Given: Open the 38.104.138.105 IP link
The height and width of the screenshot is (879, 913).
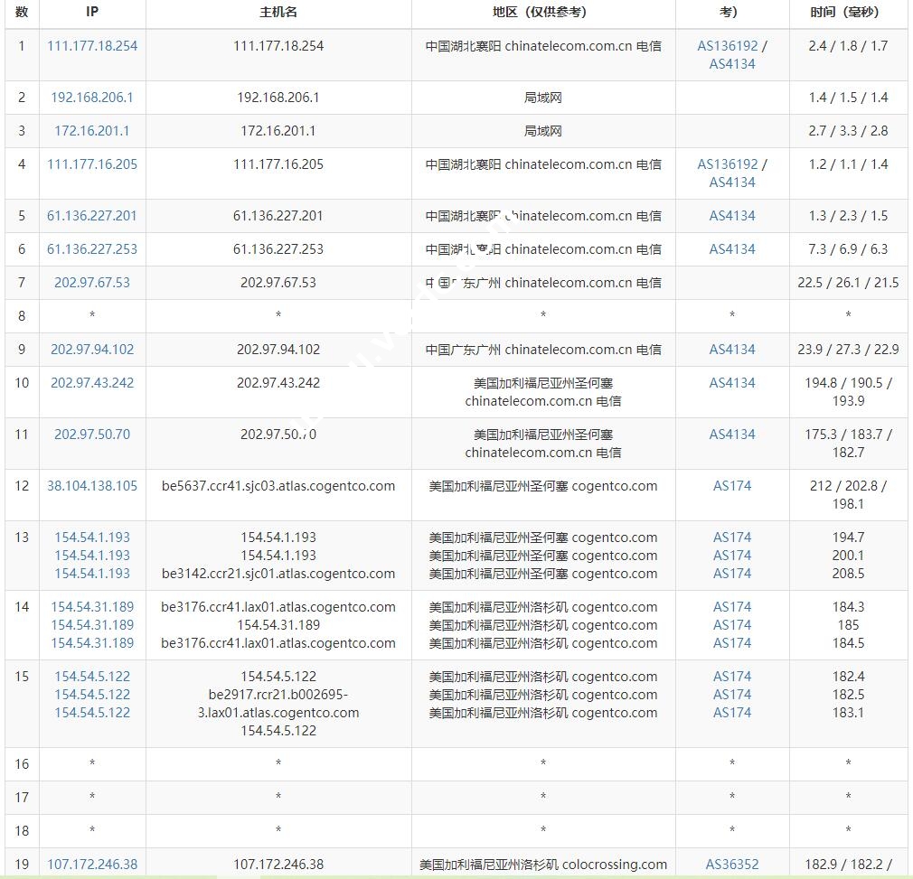Looking at the screenshot, I should (x=92, y=486).
